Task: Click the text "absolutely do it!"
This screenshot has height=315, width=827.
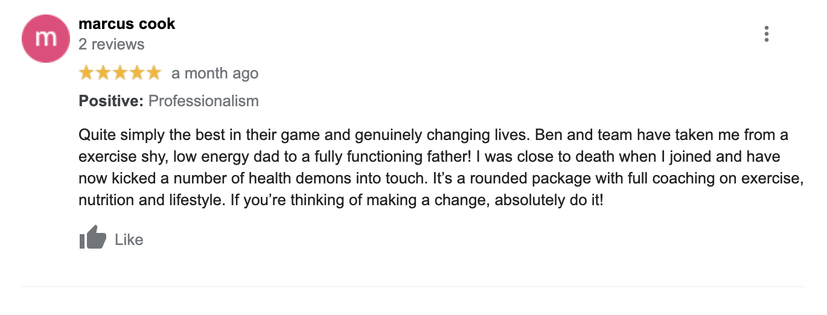Action: 549,200
